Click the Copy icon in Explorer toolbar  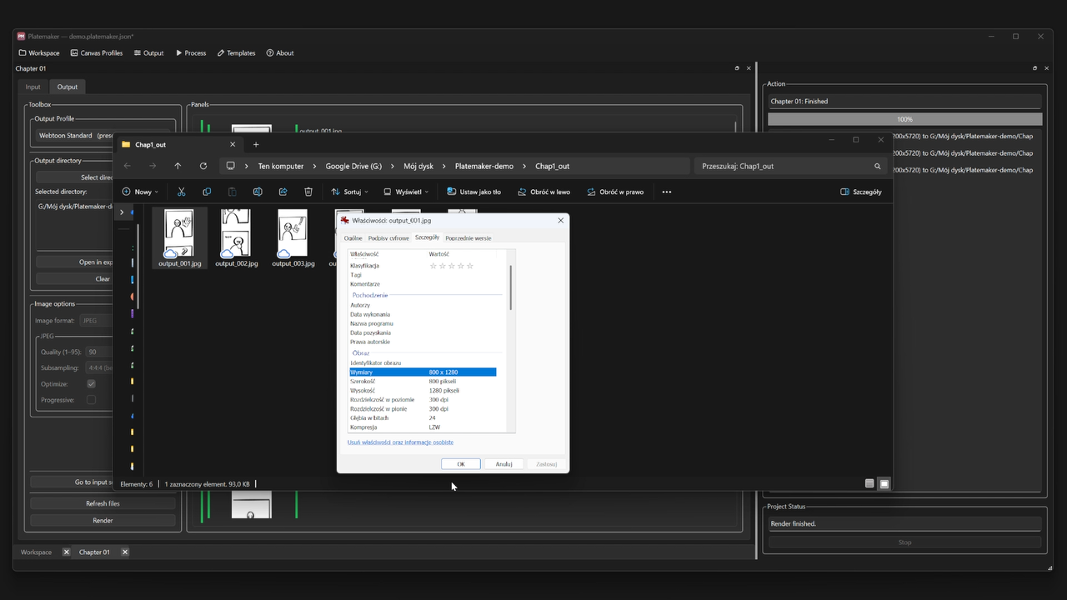click(x=207, y=192)
